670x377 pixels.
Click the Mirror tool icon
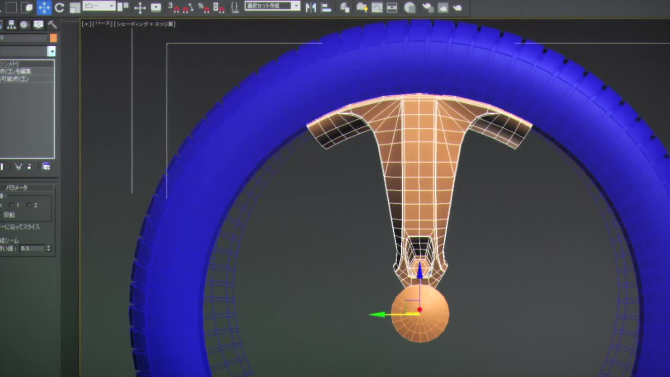pyautogui.click(x=311, y=7)
